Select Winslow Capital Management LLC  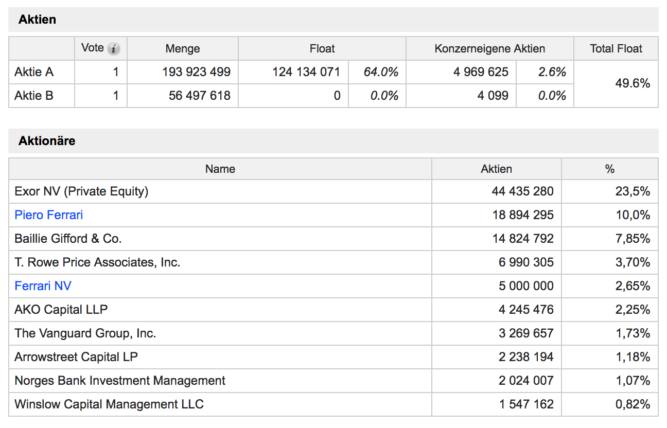(x=109, y=404)
